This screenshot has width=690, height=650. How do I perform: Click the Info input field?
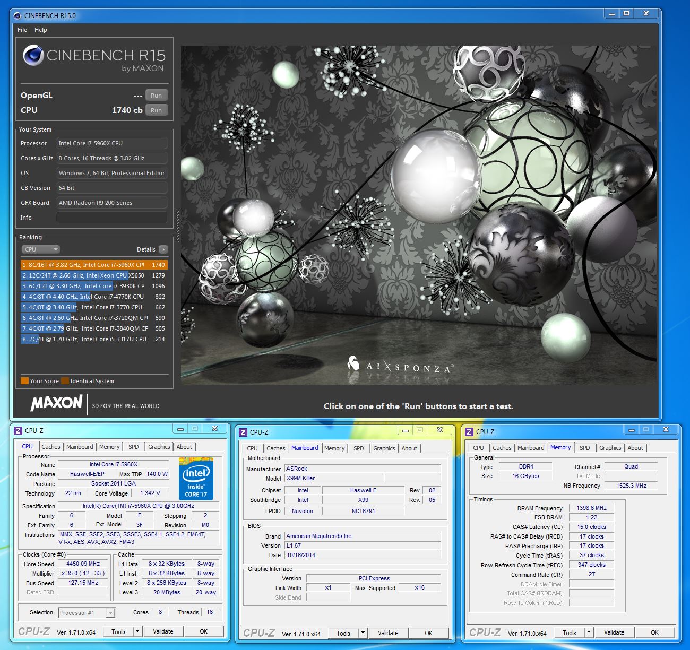pos(112,218)
